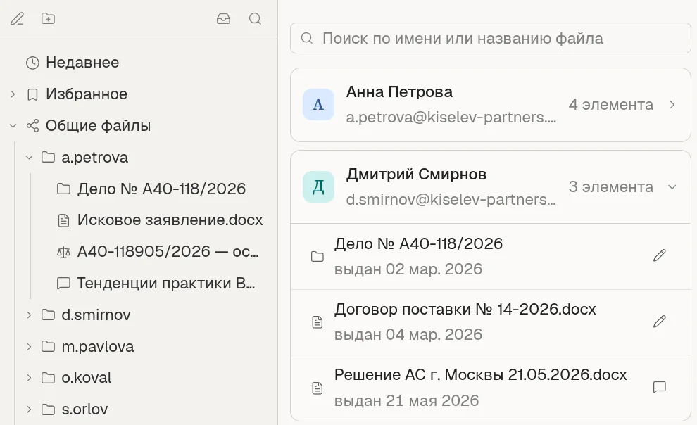Open sidebar search magnifier icon
Viewport: 697px width, 425px height.
pos(255,19)
